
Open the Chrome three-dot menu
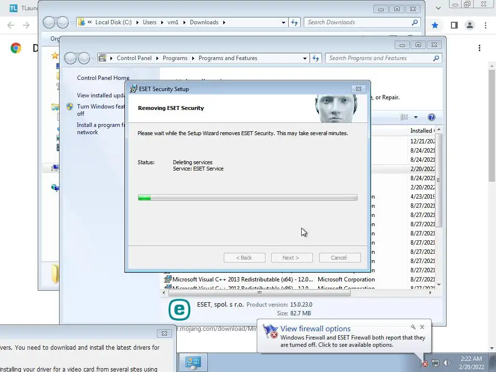tap(485, 25)
